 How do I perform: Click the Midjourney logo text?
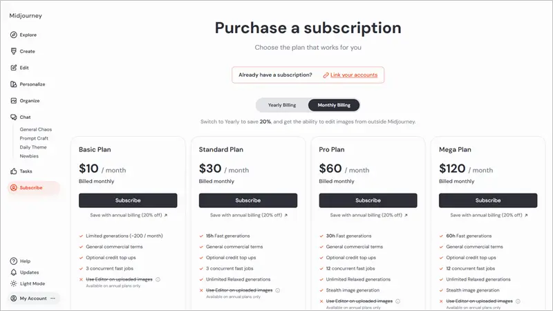pos(26,16)
